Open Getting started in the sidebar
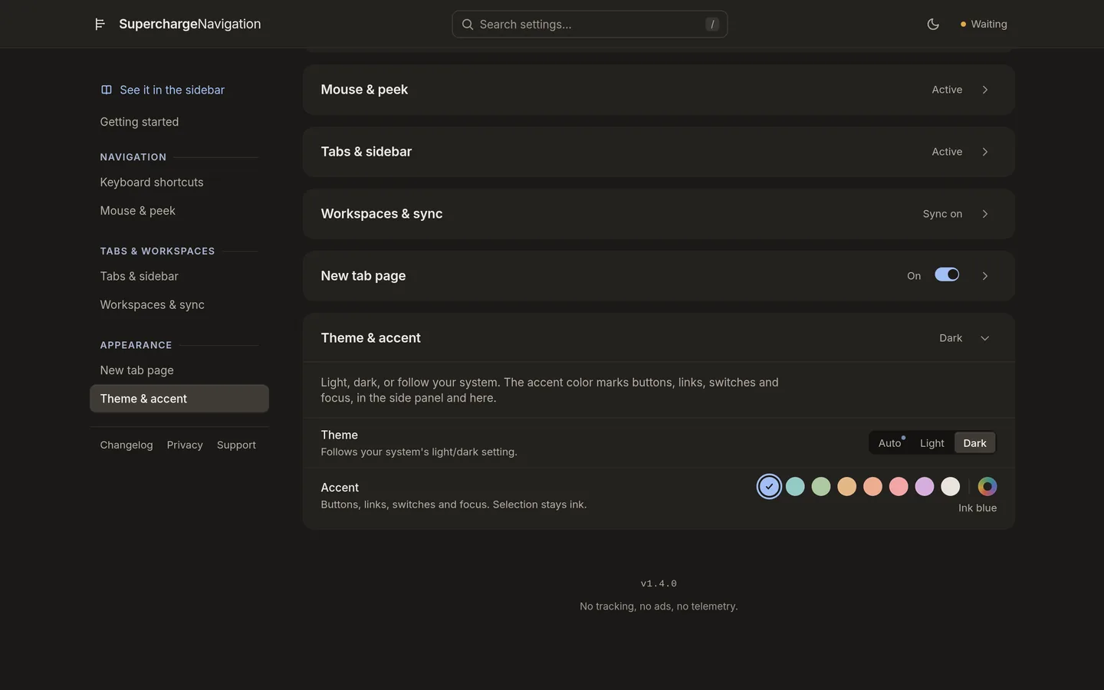 pyautogui.click(x=140, y=122)
